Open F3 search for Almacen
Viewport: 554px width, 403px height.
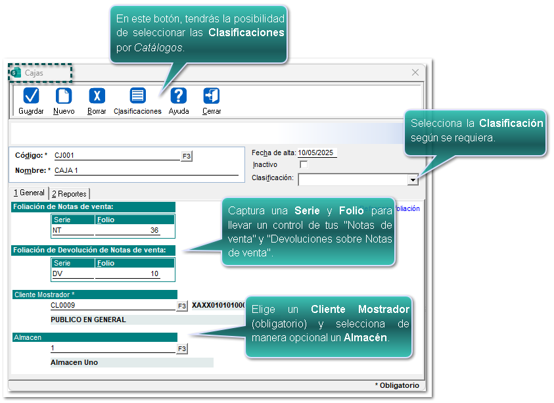coord(183,349)
